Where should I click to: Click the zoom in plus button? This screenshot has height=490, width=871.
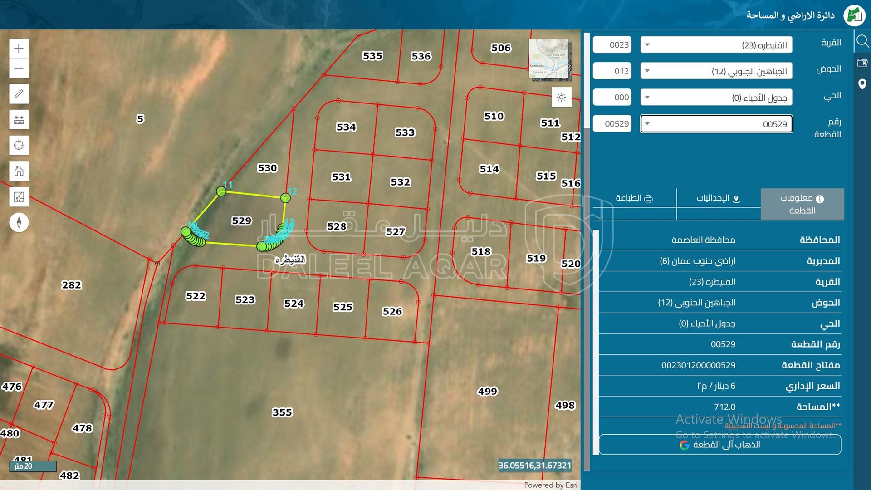pos(19,48)
